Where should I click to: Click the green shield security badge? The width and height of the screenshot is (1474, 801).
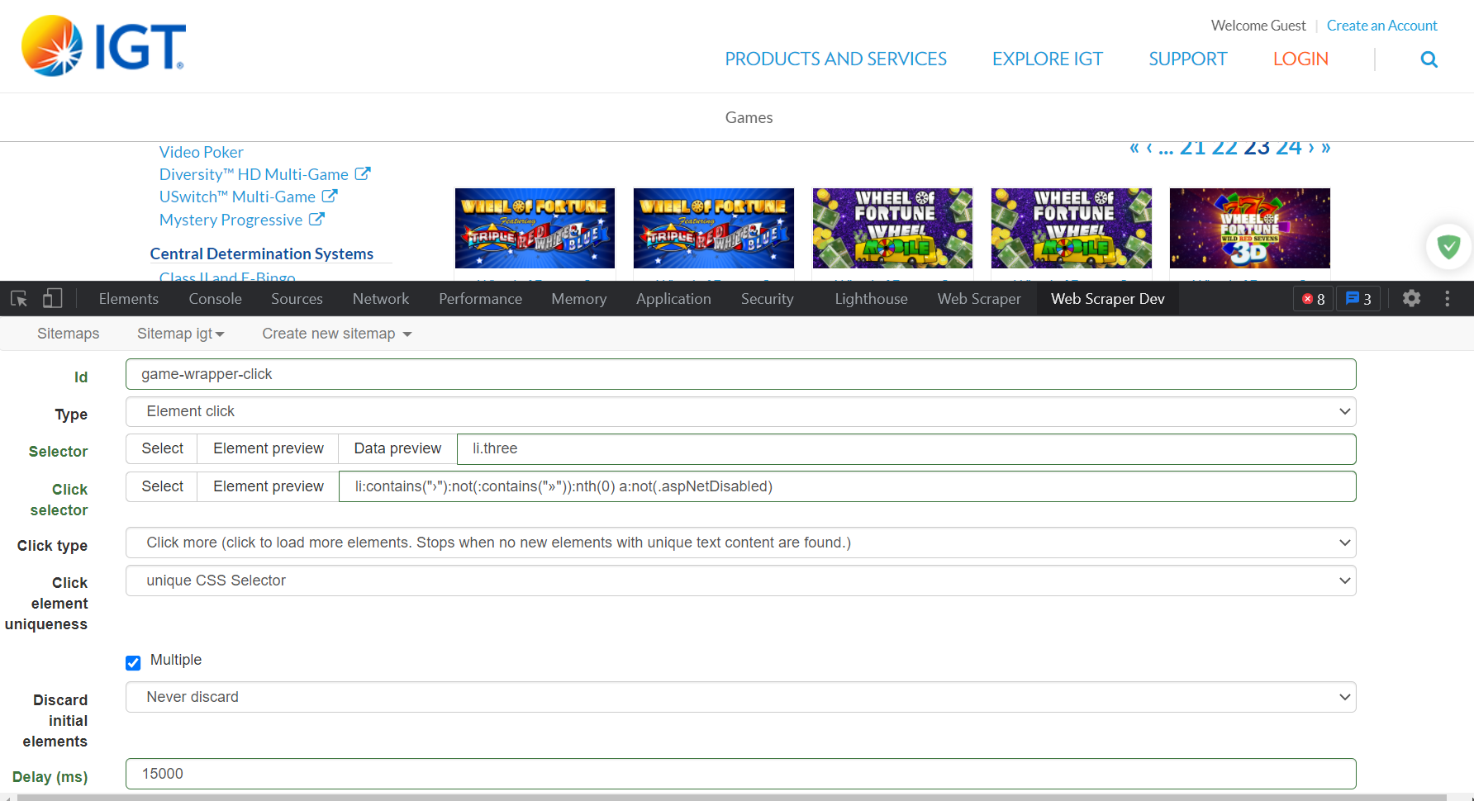pos(1448,247)
